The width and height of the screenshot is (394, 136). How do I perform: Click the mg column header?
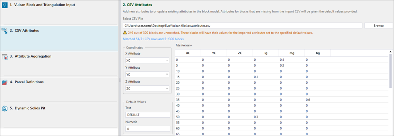[x=292, y=53]
